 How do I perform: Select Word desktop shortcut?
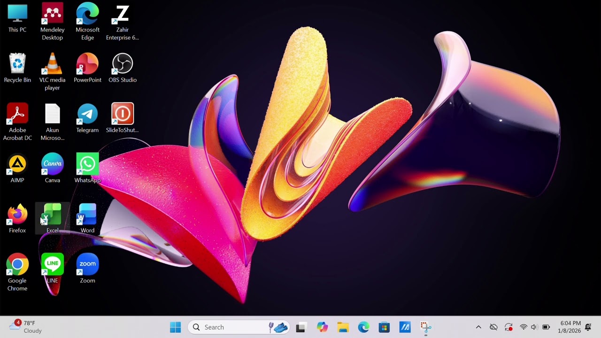[87, 219]
